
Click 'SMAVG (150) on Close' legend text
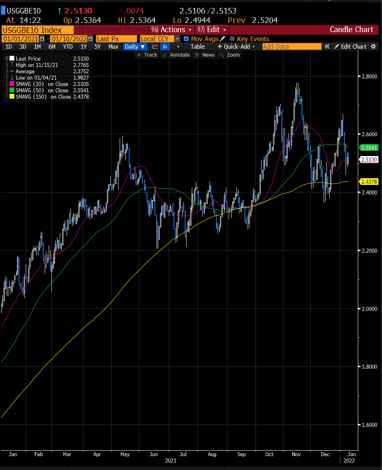click(43, 97)
